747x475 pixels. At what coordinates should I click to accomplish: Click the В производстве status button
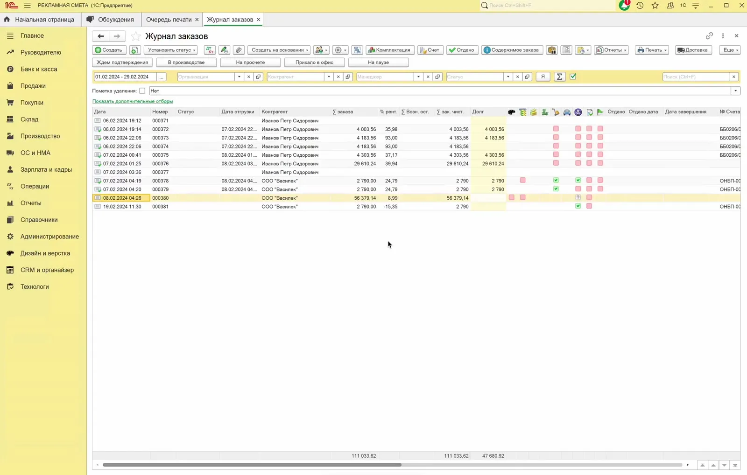point(186,62)
